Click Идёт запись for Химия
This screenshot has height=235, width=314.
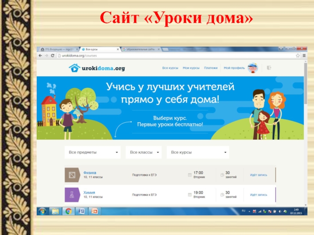[x=259, y=195]
